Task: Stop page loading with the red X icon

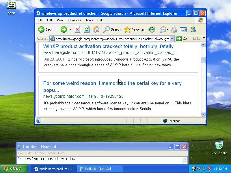Action: point(77,29)
